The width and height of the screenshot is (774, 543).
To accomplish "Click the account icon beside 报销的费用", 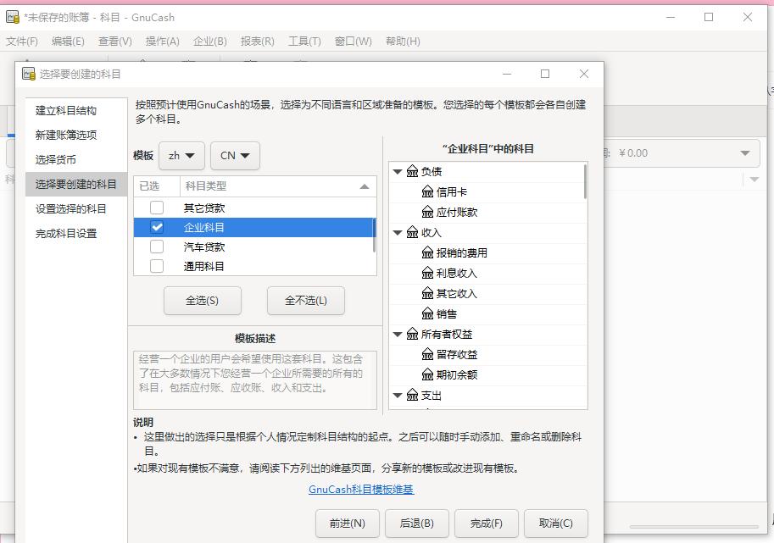I will (427, 253).
